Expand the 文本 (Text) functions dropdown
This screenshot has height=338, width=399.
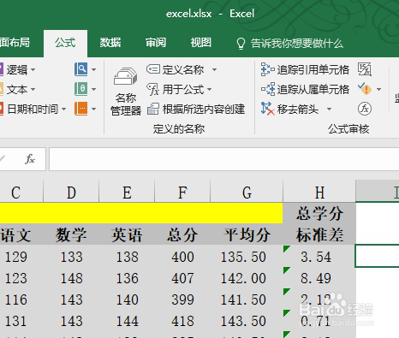33,89
